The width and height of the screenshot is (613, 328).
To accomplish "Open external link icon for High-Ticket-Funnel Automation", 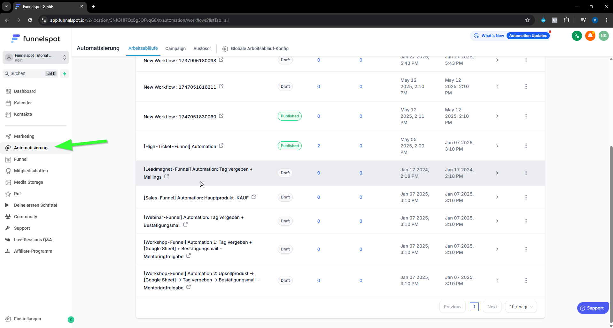I will [x=221, y=145].
